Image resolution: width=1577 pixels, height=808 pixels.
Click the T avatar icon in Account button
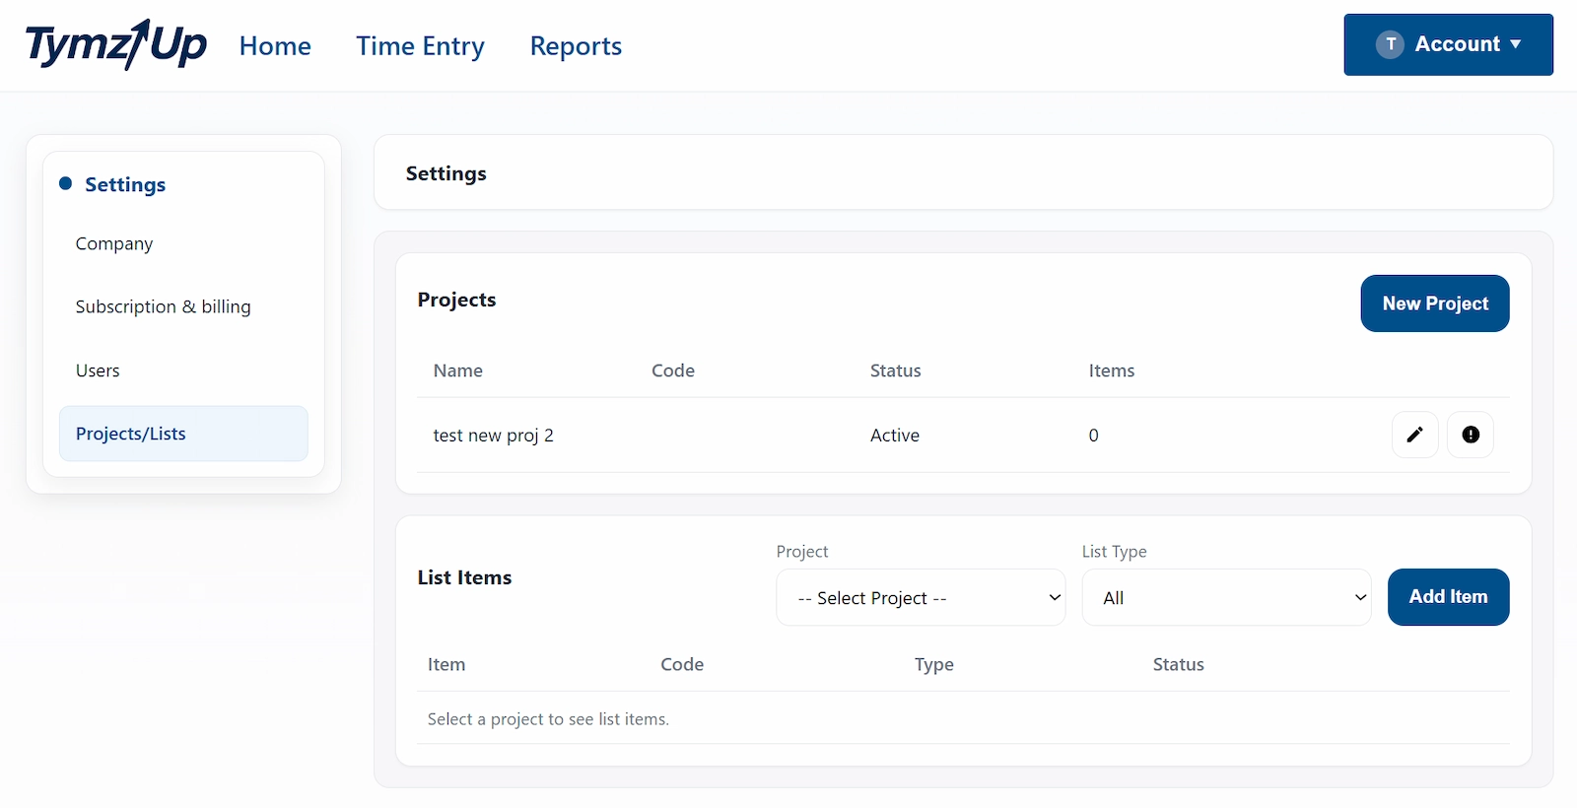pos(1390,44)
